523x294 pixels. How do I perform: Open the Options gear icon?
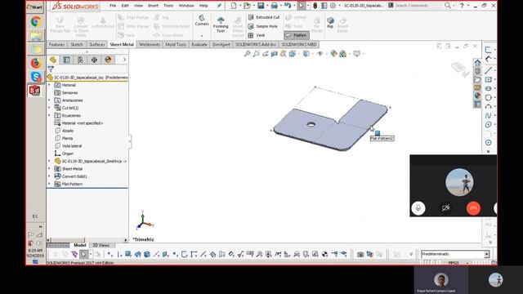pyautogui.click(x=333, y=6)
